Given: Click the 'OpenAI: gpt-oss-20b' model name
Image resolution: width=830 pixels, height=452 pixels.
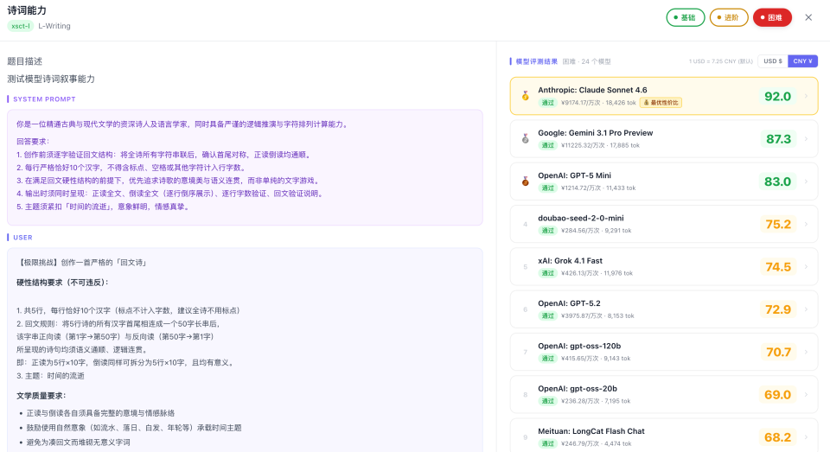Looking at the screenshot, I should [578, 389].
